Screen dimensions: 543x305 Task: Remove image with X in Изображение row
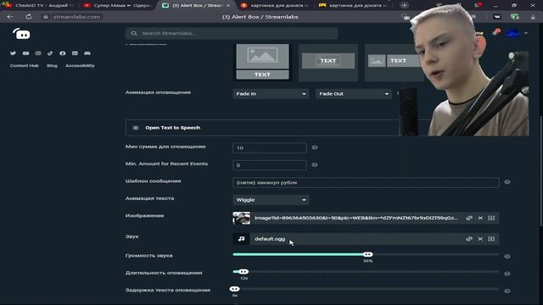pos(480,219)
